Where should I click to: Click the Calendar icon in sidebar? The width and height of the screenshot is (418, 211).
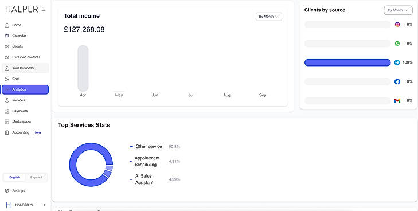pyautogui.click(x=7, y=36)
